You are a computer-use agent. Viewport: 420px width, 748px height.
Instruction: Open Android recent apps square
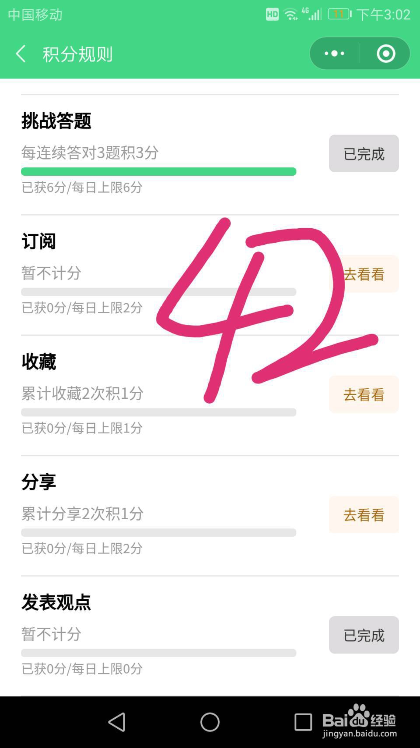click(x=303, y=722)
